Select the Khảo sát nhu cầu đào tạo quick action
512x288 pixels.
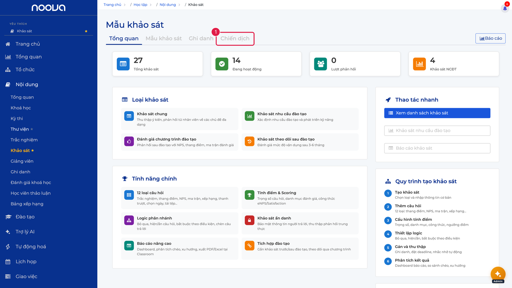[x=437, y=131]
